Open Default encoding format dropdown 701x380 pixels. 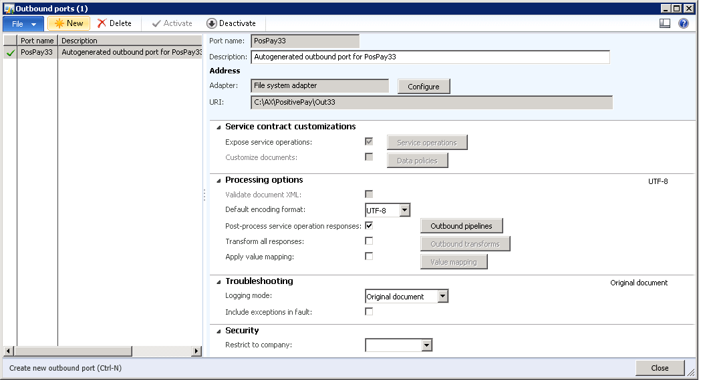pyautogui.click(x=404, y=211)
